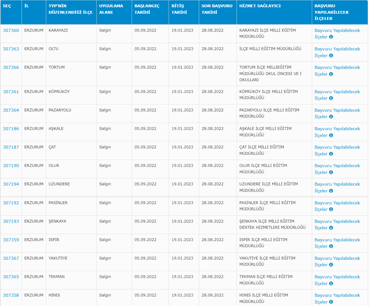Click the info icon in the TORTUM row
Screen dimensions: 370x306
click(x=331, y=74)
